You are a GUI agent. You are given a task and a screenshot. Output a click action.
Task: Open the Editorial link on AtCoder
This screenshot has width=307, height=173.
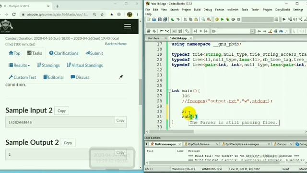[x=53, y=77]
